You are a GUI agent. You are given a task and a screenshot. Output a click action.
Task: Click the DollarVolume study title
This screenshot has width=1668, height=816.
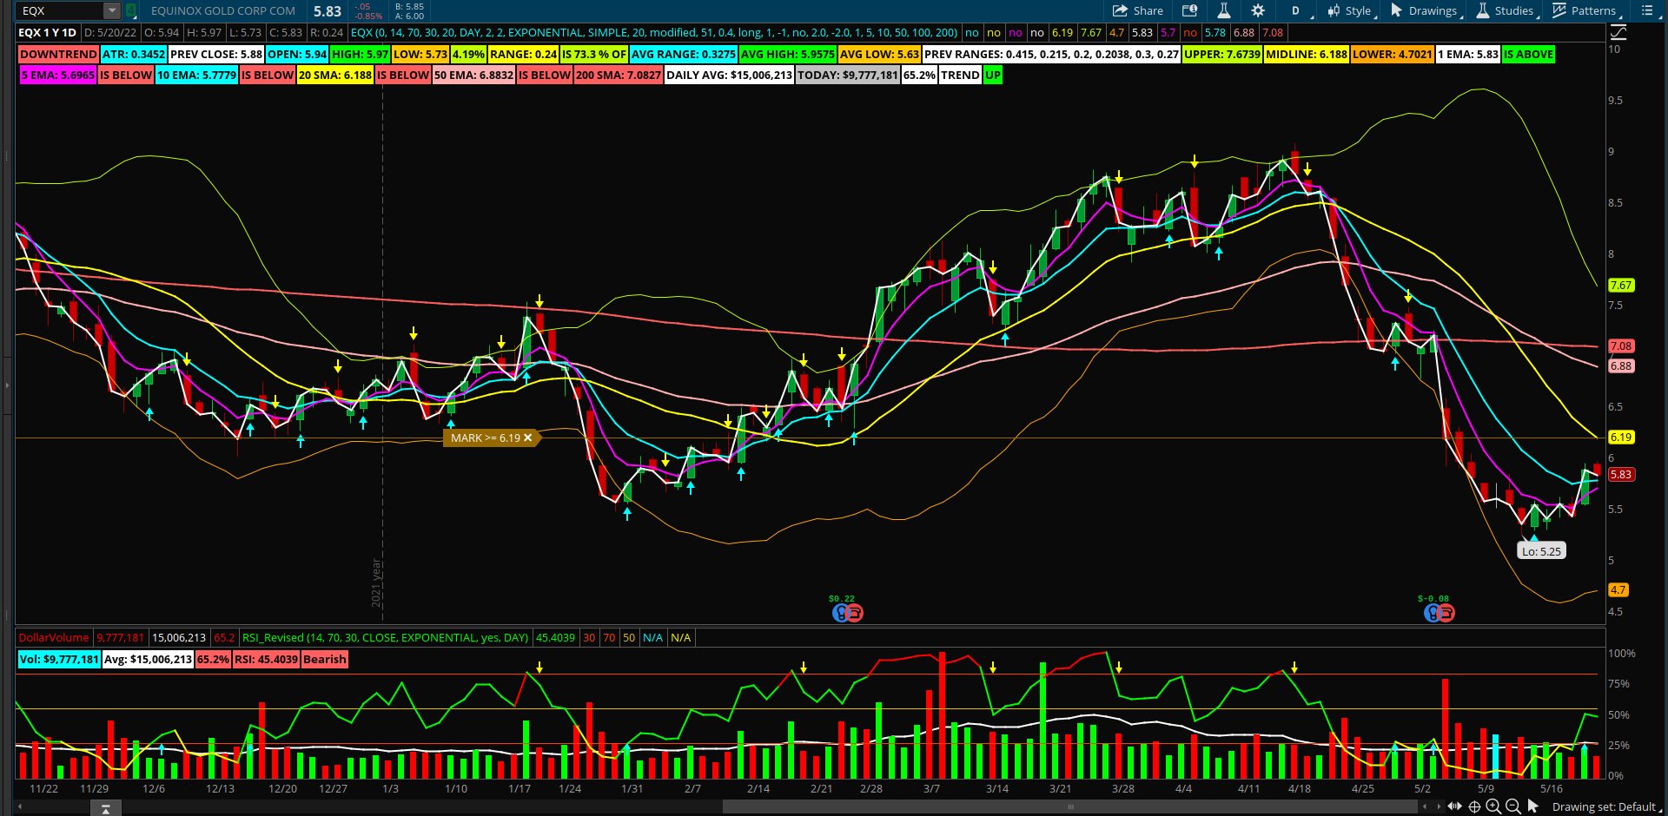coord(54,637)
